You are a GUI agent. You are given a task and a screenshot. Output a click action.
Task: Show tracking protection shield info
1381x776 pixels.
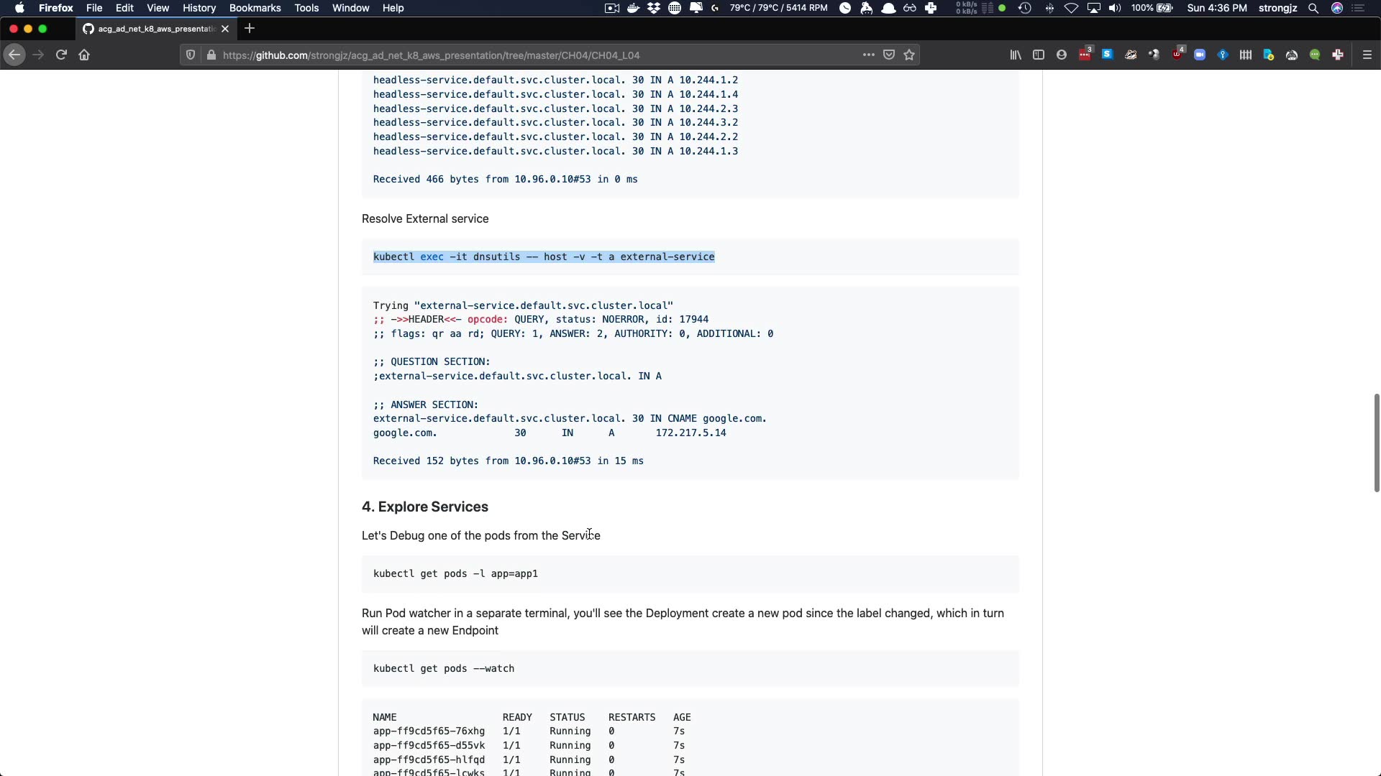coord(191,55)
